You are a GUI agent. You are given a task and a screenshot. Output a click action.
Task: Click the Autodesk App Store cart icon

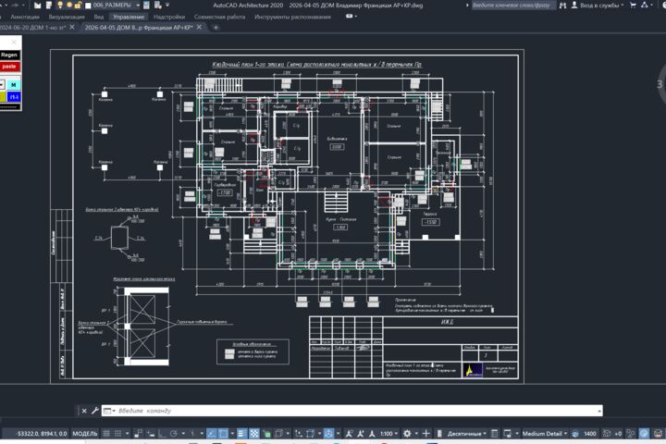pyautogui.click(x=633, y=6)
